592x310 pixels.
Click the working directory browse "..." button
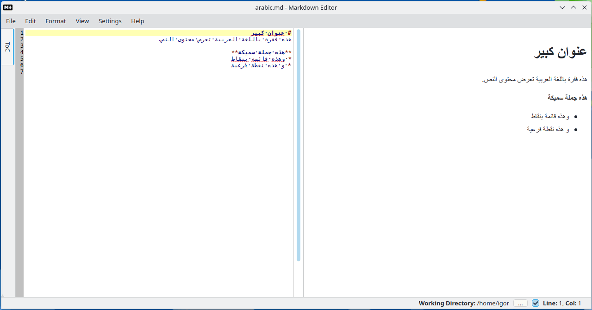point(520,303)
